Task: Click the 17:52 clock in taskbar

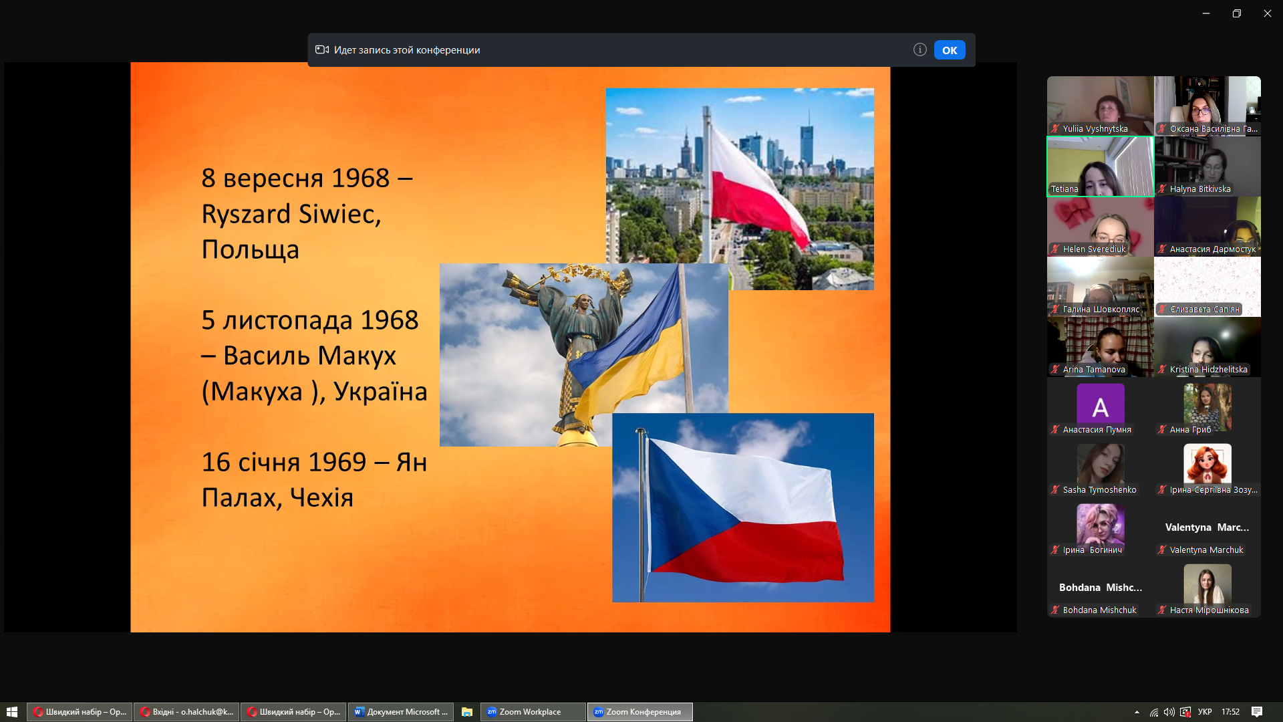Action: 1230,712
